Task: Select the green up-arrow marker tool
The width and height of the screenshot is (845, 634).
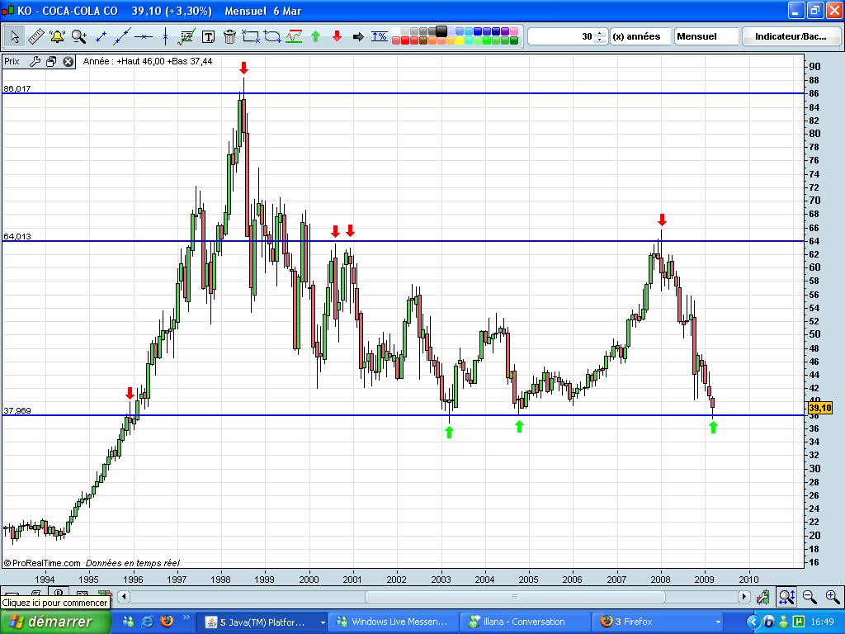Action: pyautogui.click(x=316, y=36)
